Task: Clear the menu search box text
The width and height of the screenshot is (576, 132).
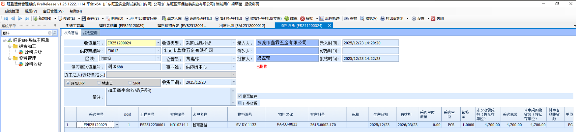Action: tap(50, 33)
